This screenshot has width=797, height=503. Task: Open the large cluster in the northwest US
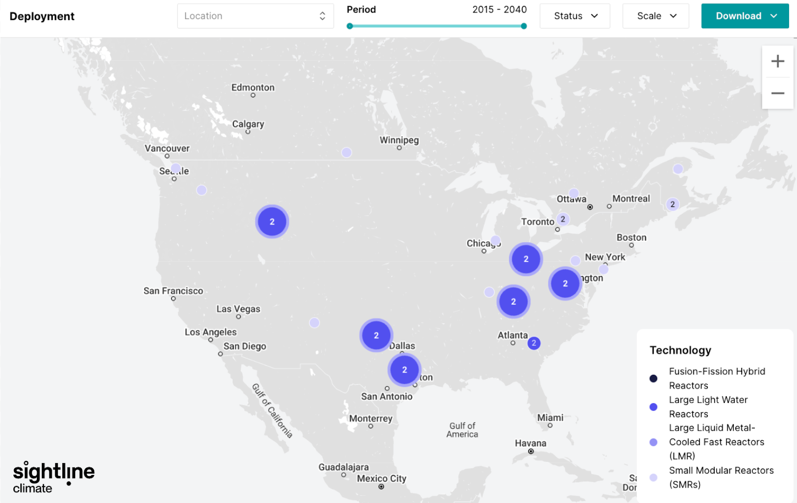272,222
